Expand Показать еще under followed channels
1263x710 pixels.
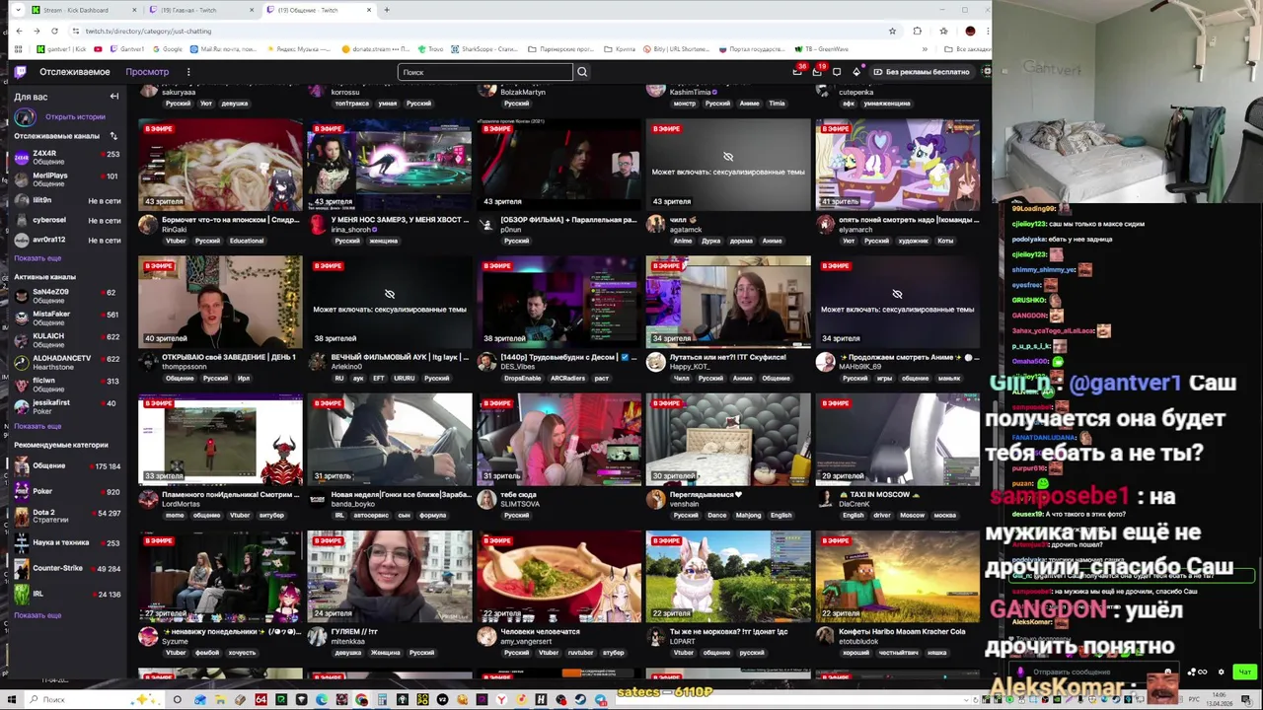(x=37, y=258)
